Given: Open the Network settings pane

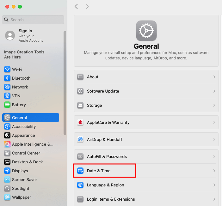Looking at the screenshot, I should [x=20, y=87].
